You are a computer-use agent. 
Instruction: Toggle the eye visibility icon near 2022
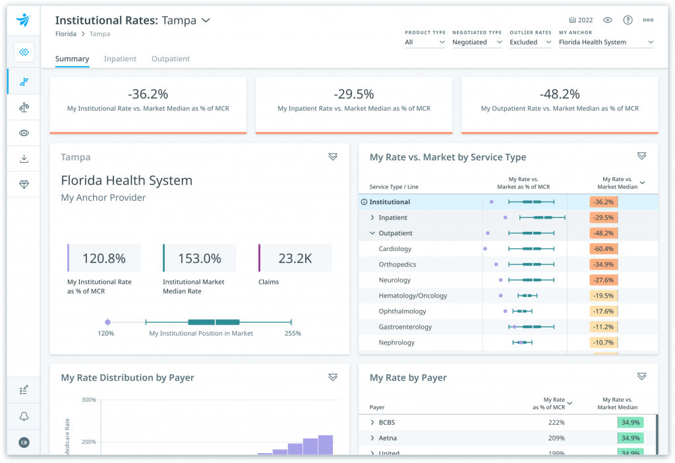607,20
